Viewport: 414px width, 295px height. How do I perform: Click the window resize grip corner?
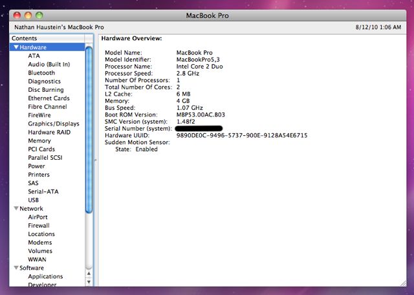(403, 283)
